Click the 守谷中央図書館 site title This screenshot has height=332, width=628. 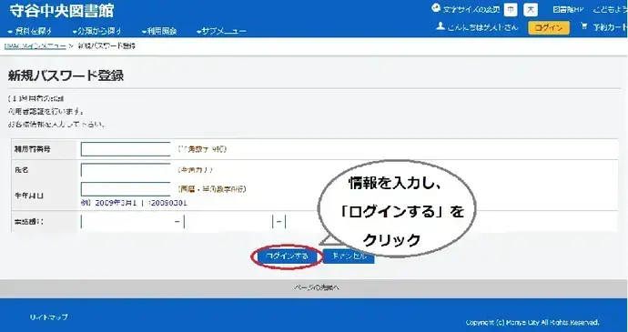(x=62, y=11)
